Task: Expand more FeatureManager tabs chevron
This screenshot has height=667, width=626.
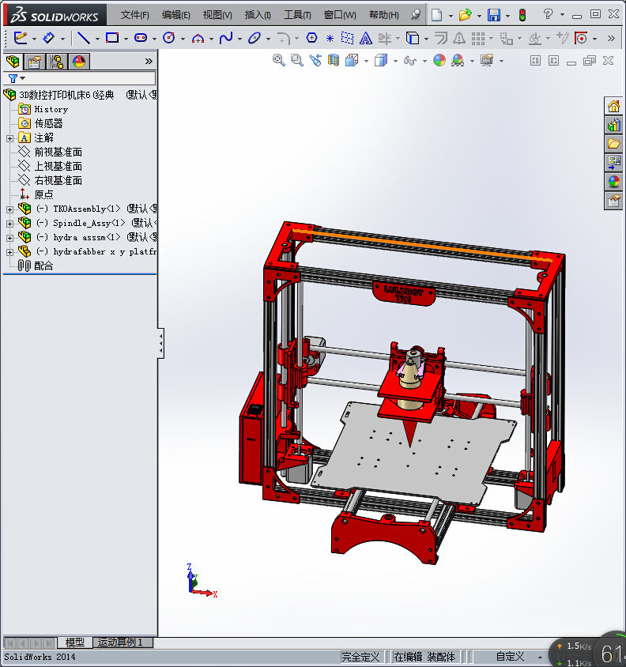Action: point(149,62)
